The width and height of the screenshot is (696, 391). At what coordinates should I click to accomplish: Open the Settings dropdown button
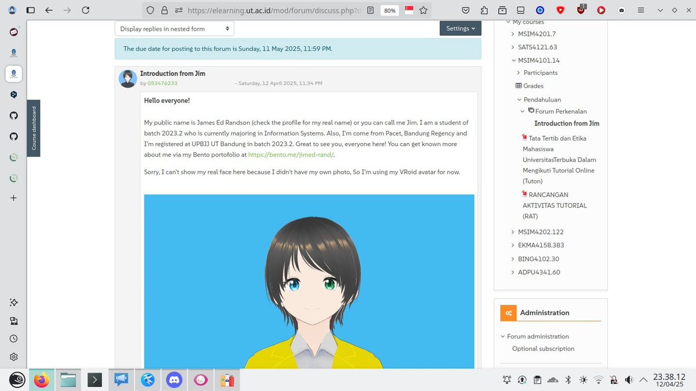pyautogui.click(x=461, y=28)
